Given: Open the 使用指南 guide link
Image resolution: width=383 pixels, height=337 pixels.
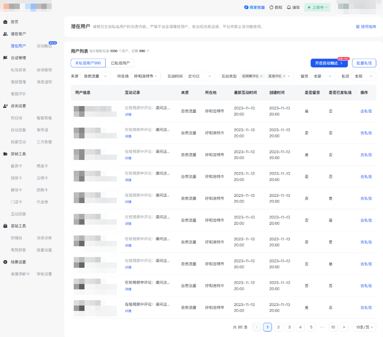Looking at the screenshot, I should [x=366, y=27].
